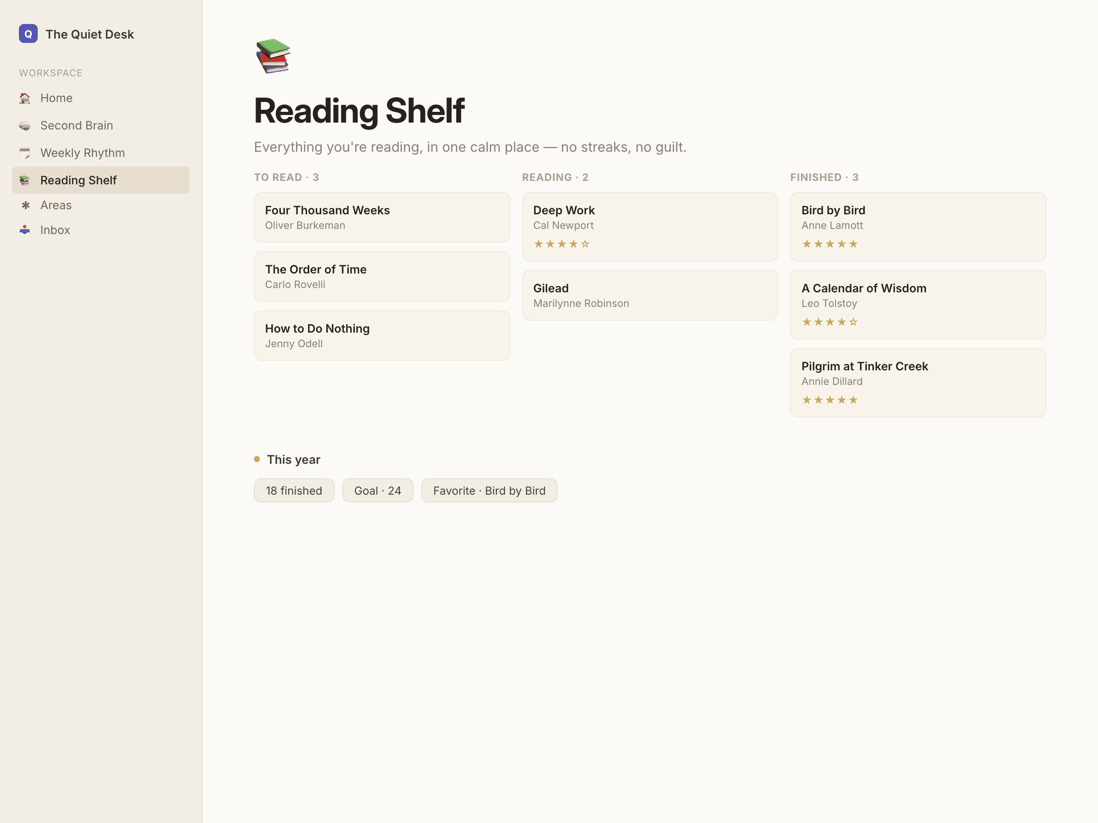Screen dimensions: 1098x823
Task: Click author name Carlo Rovelli
Action: tap(296, 284)
